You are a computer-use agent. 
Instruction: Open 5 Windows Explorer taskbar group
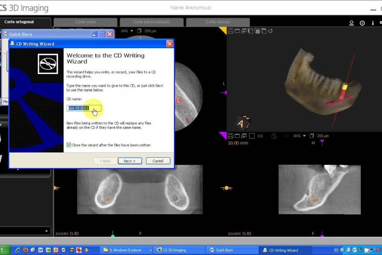125,250
